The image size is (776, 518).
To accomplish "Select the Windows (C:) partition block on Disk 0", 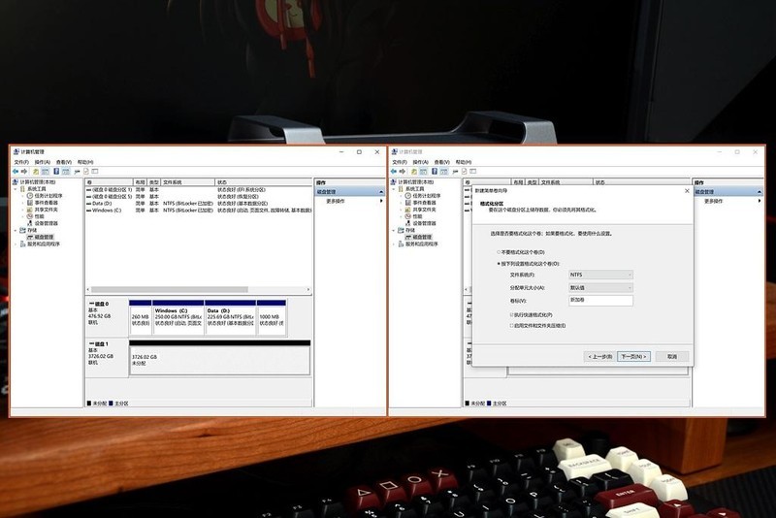I will point(178,319).
